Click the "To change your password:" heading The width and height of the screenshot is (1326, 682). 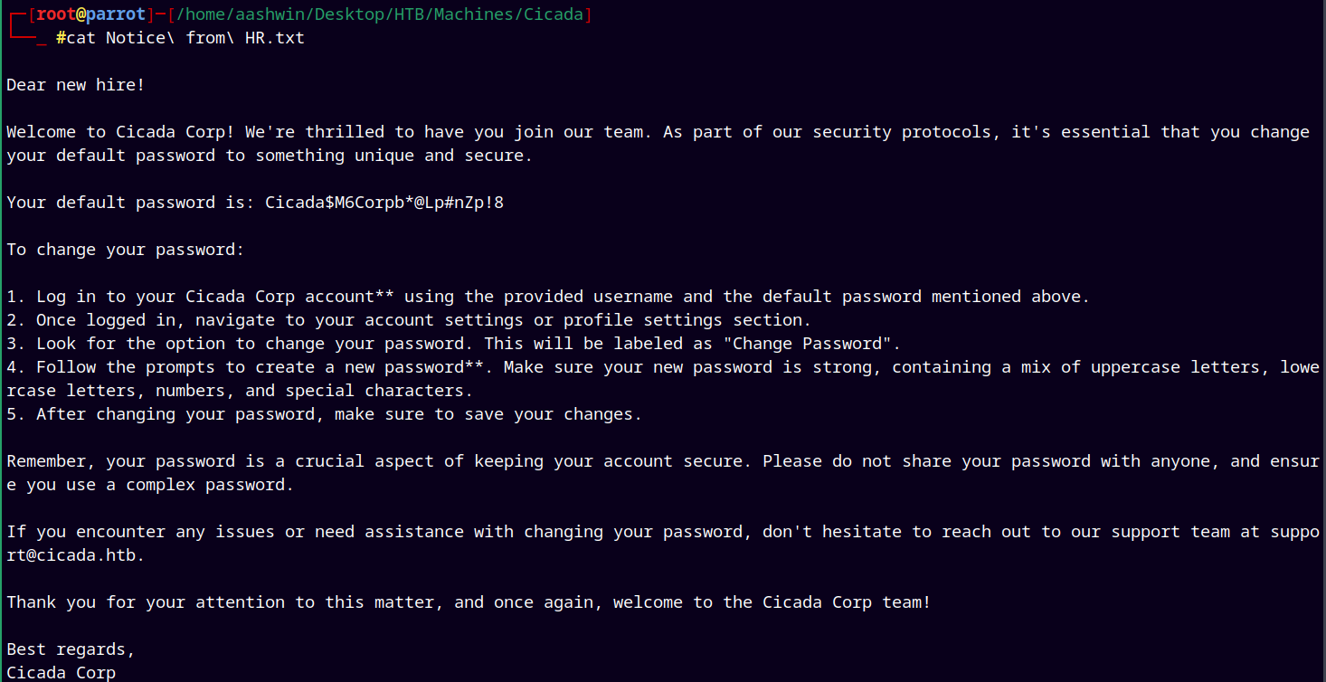pyautogui.click(x=126, y=250)
